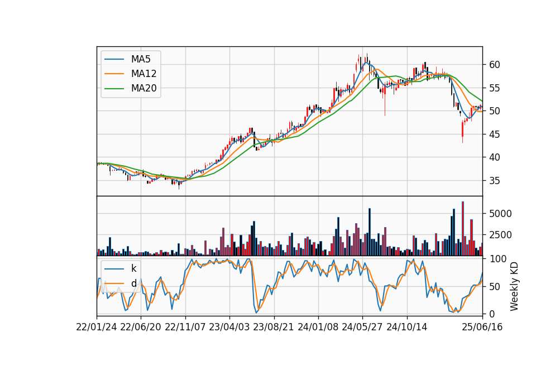Click the 40 price axis tick
The width and height of the screenshot is (536, 385).
[x=494, y=157]
